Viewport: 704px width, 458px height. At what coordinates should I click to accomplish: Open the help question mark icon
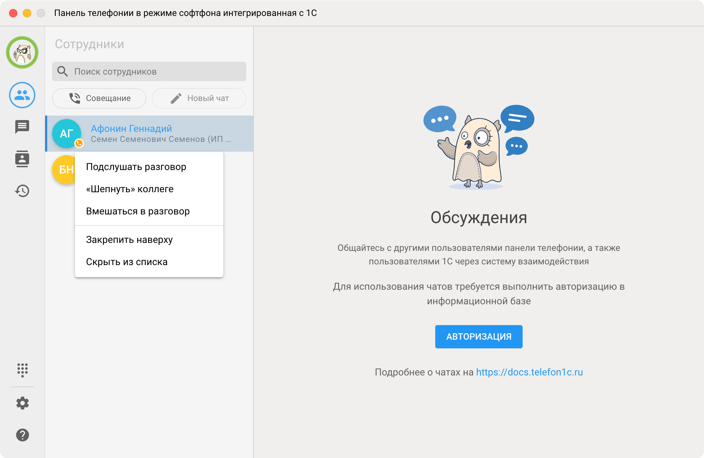[x=22, y=435]
